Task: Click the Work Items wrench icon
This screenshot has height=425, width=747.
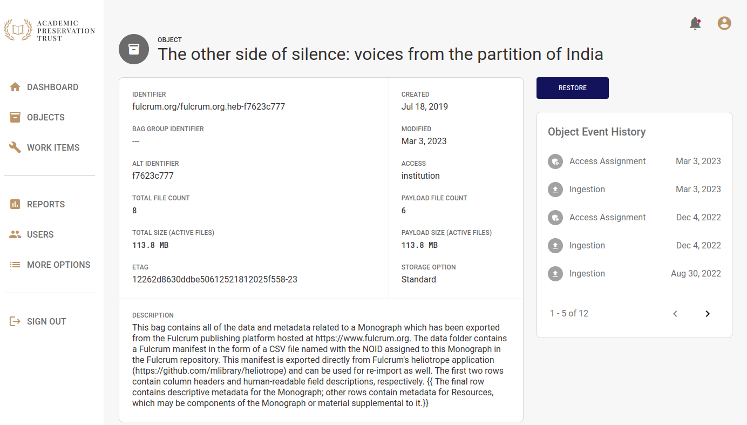Action: pos(15,147)
